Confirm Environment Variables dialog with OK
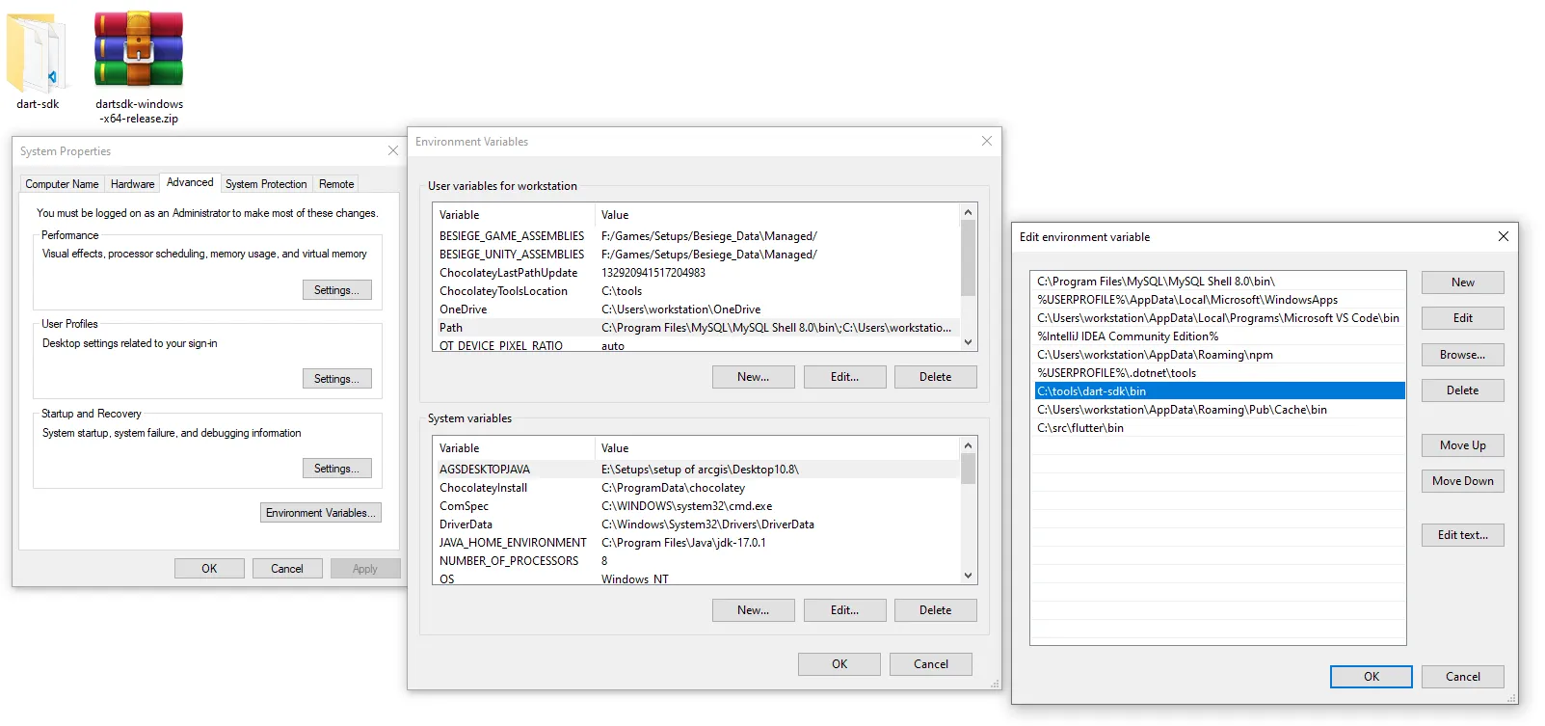The image size is (1545, 726). pos(839,664)
